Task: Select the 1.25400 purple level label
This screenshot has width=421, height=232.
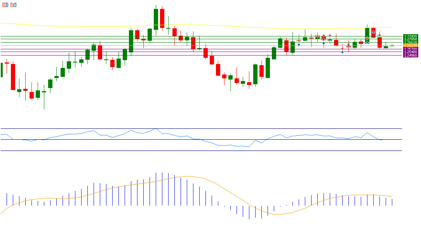Action: point(411,52)
